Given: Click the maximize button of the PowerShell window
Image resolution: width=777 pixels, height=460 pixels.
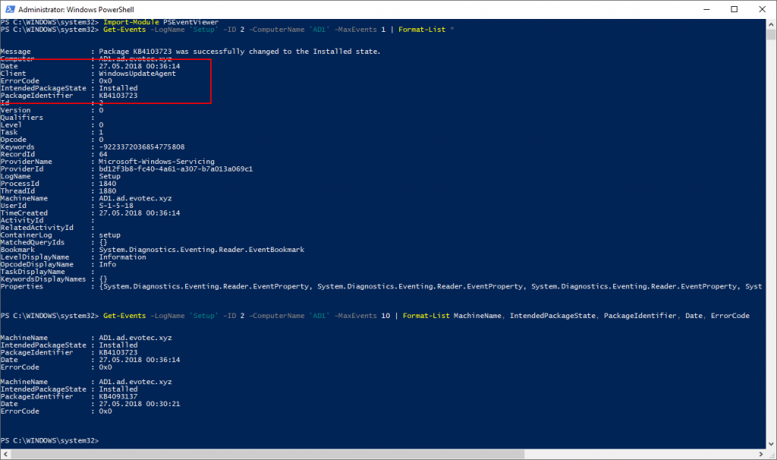Looking at the screenshot, I should [x=733, y=8].
